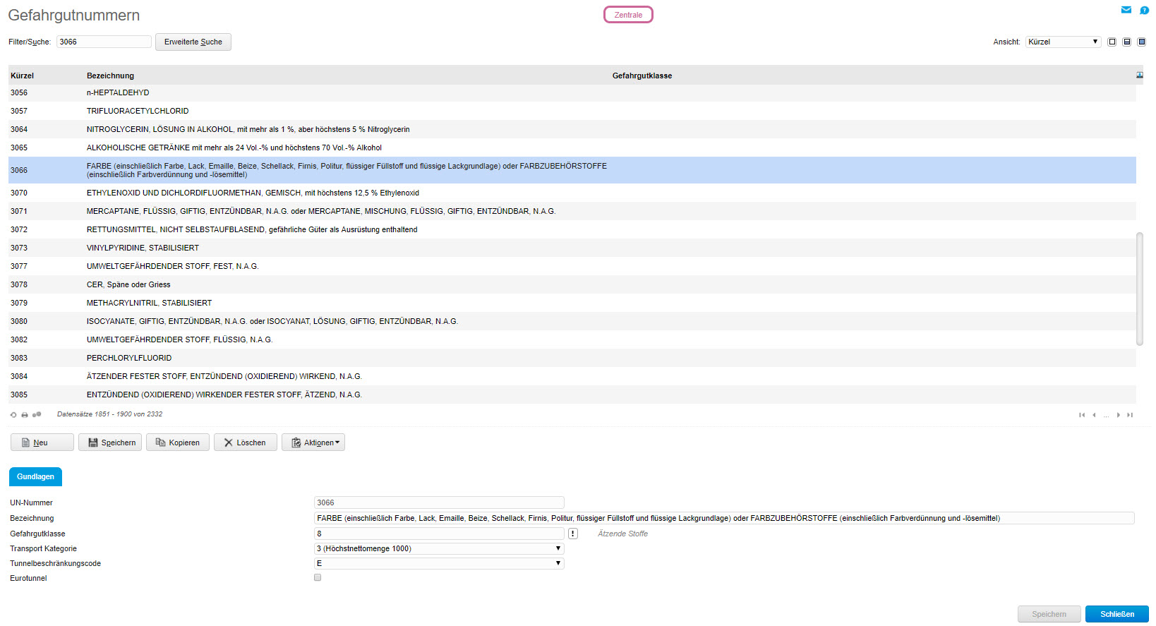Open the Ansicht dropdown showing Kürzel
The width and height of the screenshot is (1156, 626).
(x=1064, y=42)
